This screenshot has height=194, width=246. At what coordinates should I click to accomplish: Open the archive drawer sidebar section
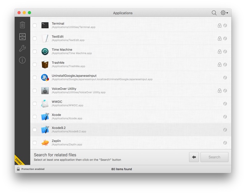(x=22, y=37)
